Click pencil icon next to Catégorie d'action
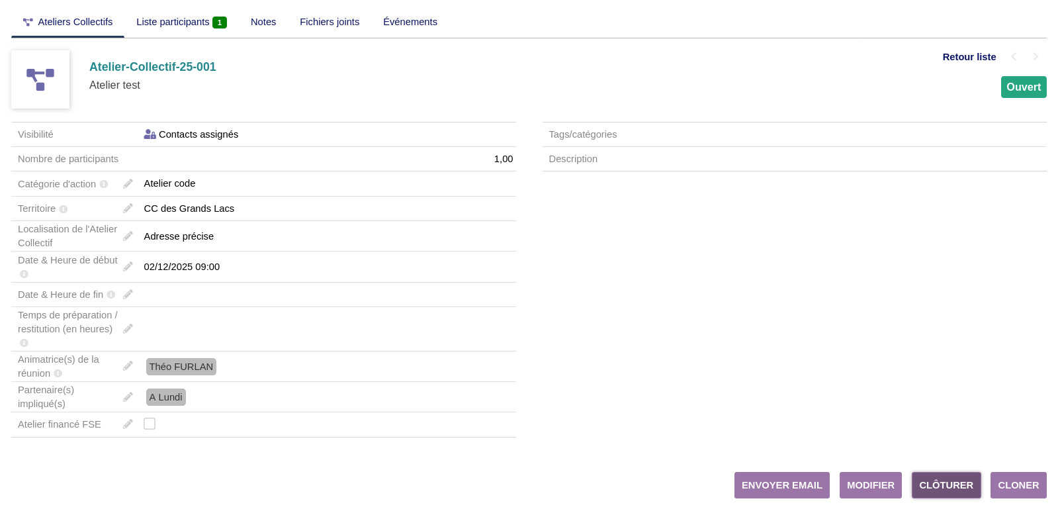This screenshot has height=515, width=1060. [128, 184]
